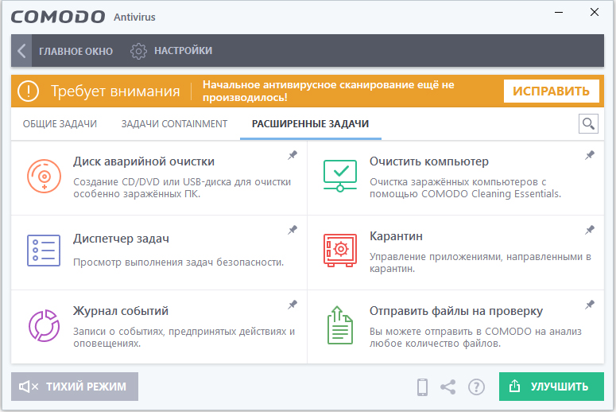Switch to ОБЩИЕ ЗАДАЧИ tab
The height and width of the screenshot is (412, 616).
[x=60, y=124]
